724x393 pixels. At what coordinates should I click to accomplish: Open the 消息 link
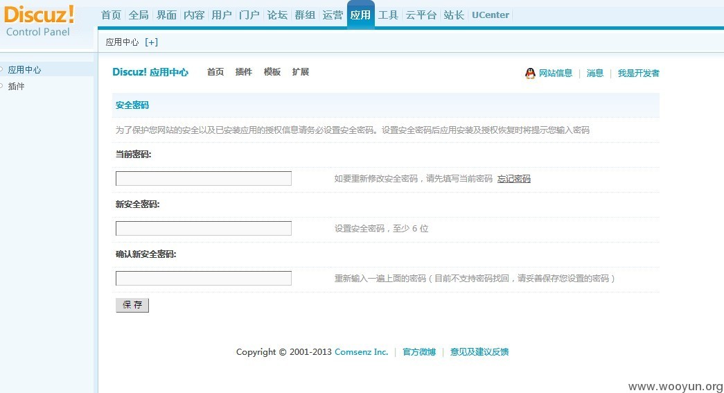(594, 73)
